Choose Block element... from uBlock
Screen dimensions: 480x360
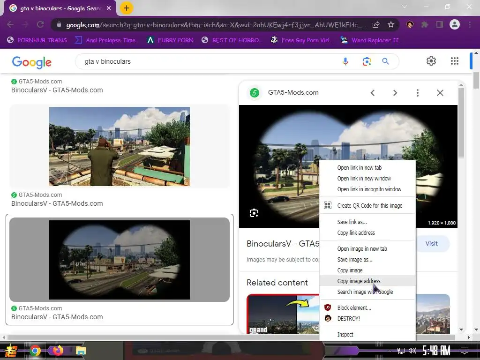coord(367,308)
